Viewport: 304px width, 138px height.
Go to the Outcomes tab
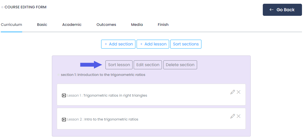(x=106, y=25)
